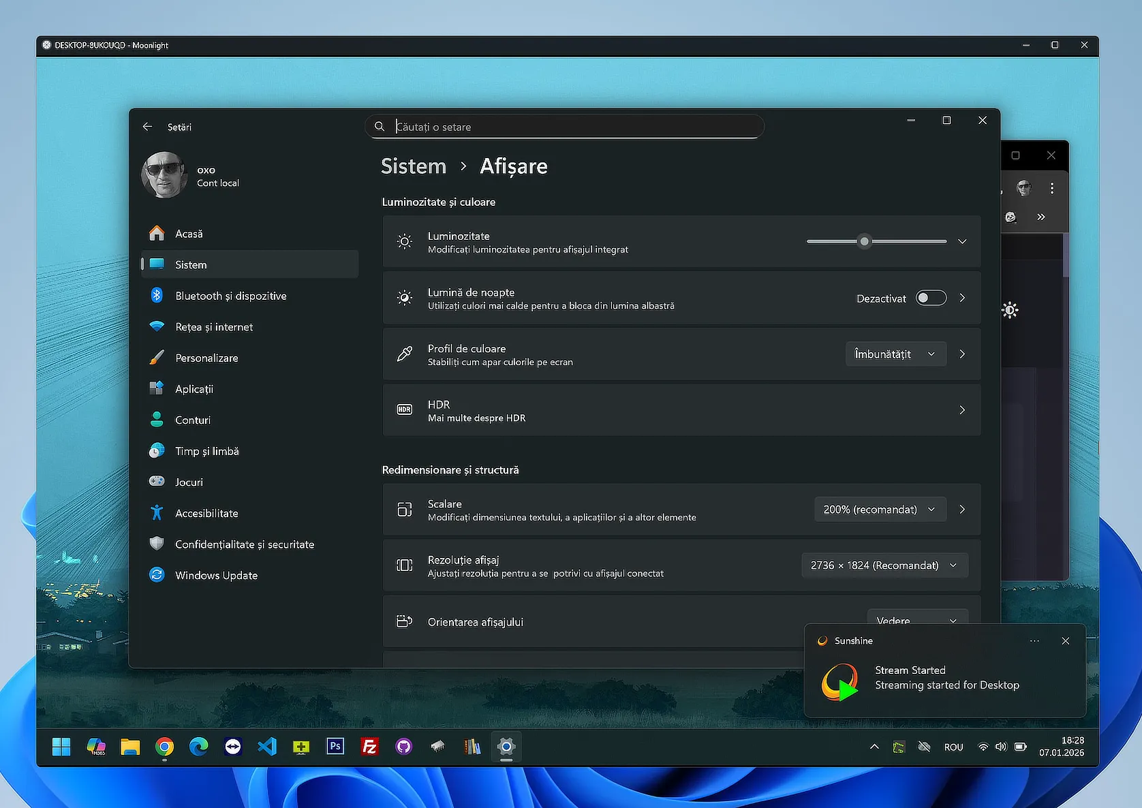Viewport: 1142px width, 808px height.
Task: Open Google Chrome from taskbar
Action: click(164, 747)
